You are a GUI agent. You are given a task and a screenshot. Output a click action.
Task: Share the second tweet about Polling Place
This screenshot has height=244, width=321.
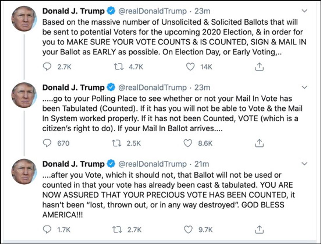(x=259, y=143)
